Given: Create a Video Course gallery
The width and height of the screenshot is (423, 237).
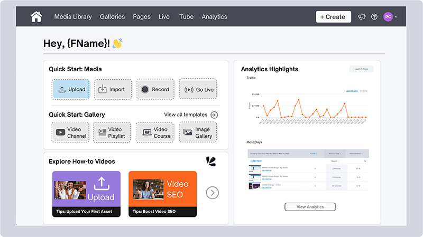Looking at the screenshot, I should tap(155, 132).
